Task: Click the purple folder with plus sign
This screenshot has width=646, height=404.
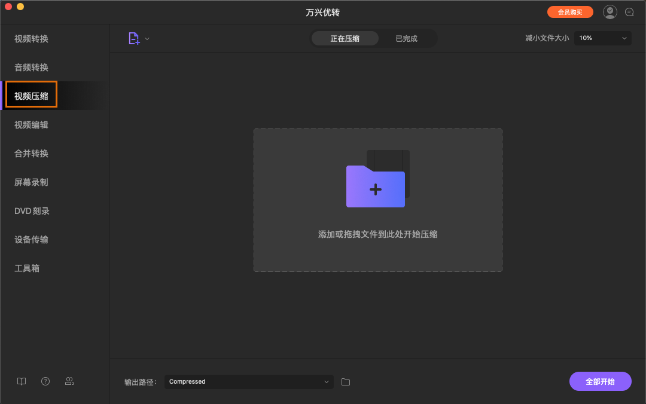Action: [x=375, y=188]
